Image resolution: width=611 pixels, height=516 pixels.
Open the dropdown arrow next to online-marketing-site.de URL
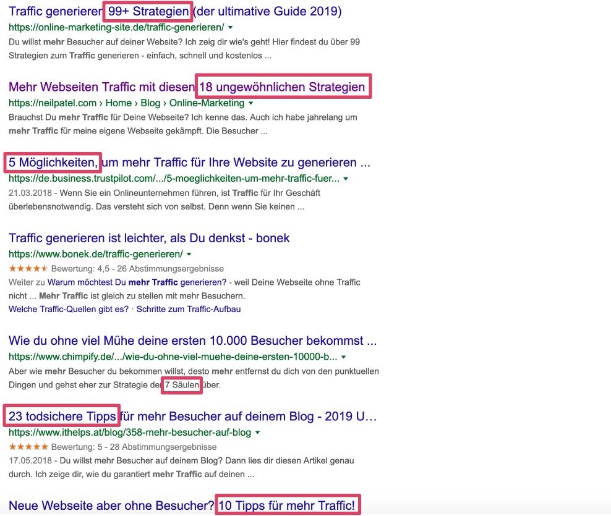[229, 27]
